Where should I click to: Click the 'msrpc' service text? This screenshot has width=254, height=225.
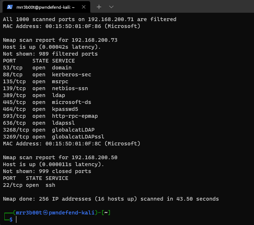[60, 81]
